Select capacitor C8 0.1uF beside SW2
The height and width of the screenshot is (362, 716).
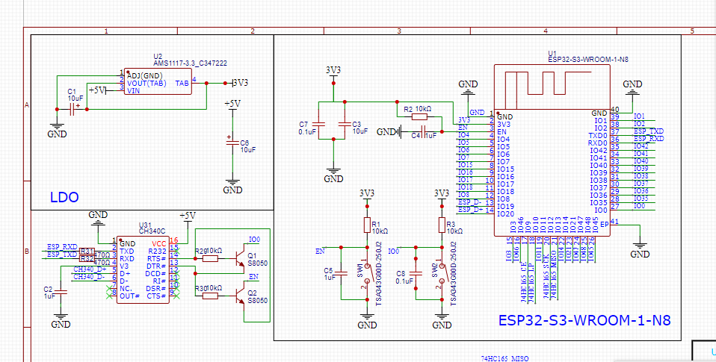point(416,273)
